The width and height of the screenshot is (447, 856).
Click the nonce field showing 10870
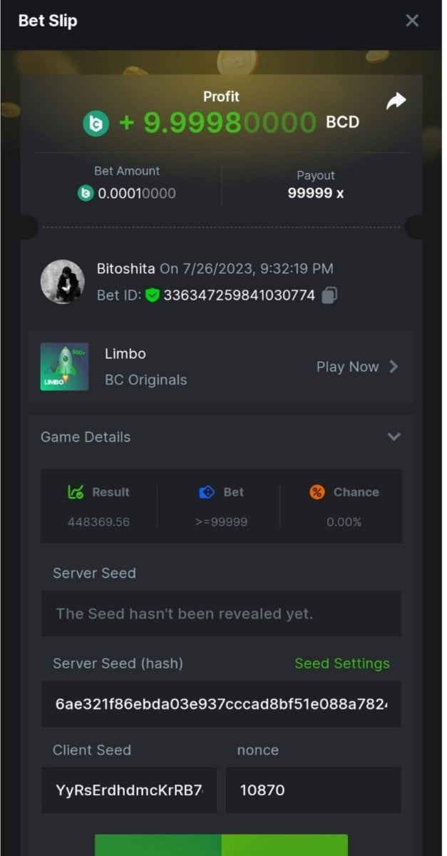pyautogui.click(x=314, y=790)
